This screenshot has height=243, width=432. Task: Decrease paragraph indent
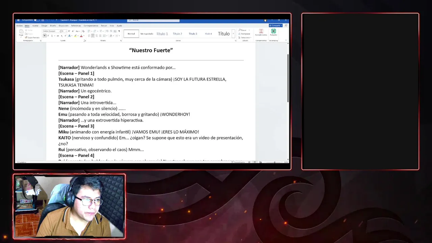(107, 31)
